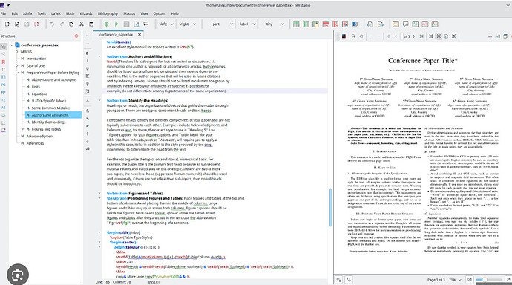Click the Underline icon in editor sidebar

click(87, 68)
